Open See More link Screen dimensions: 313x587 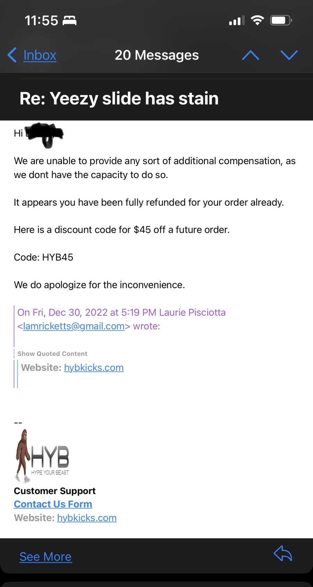[46, 557]
